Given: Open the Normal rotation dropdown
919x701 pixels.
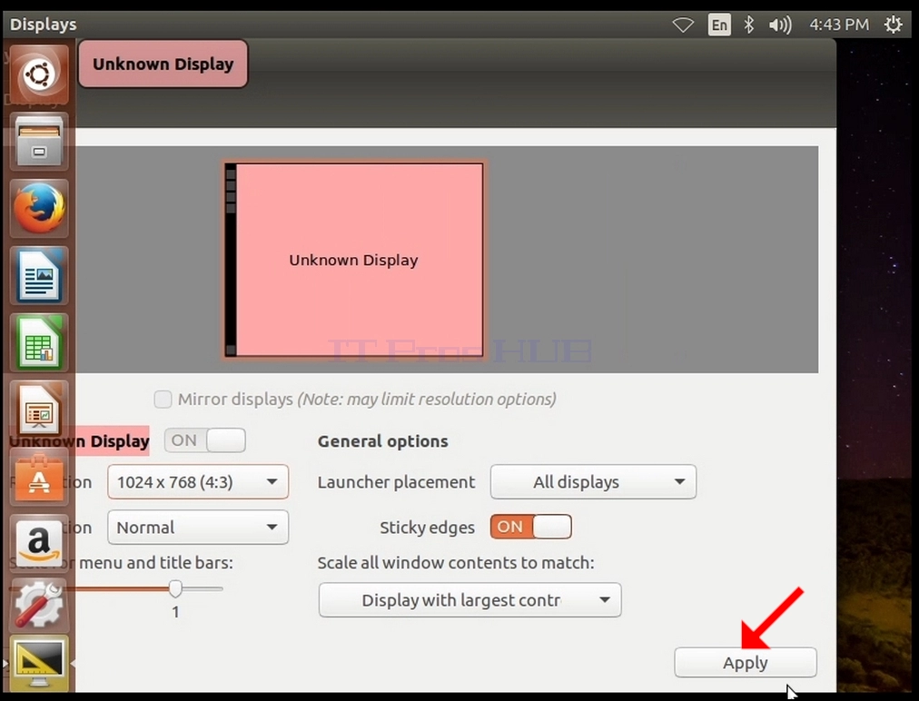Looking at the screenshot, I should click(198, 527).
